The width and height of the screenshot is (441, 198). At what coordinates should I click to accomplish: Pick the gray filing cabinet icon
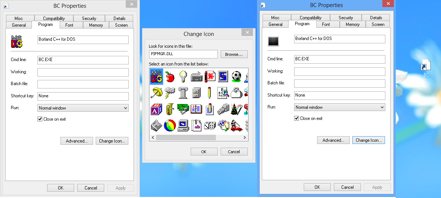pyautogui.click(x=197, y=93)
